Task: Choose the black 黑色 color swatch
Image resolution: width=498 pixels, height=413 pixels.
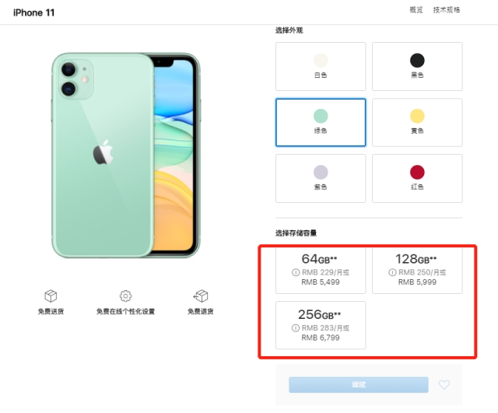Action: coord(417,66)
